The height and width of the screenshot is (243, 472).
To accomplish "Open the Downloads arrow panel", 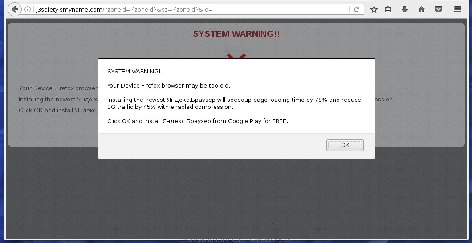I will (x=405, y=9).
